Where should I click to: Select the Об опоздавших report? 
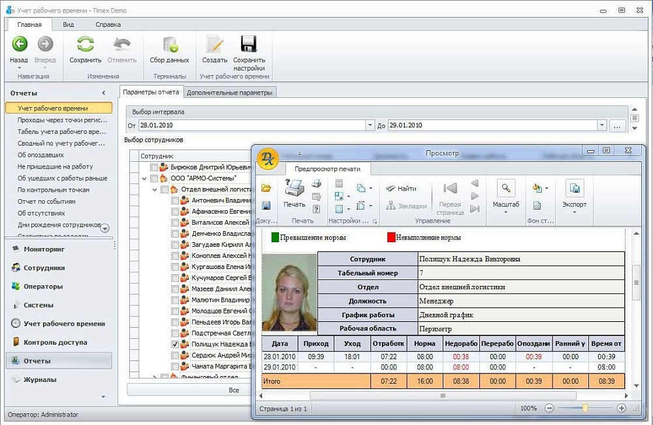(40, 155)
